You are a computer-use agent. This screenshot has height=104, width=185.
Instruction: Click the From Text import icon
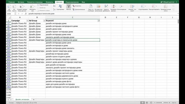pyautogui.click(x=14, y=6)
